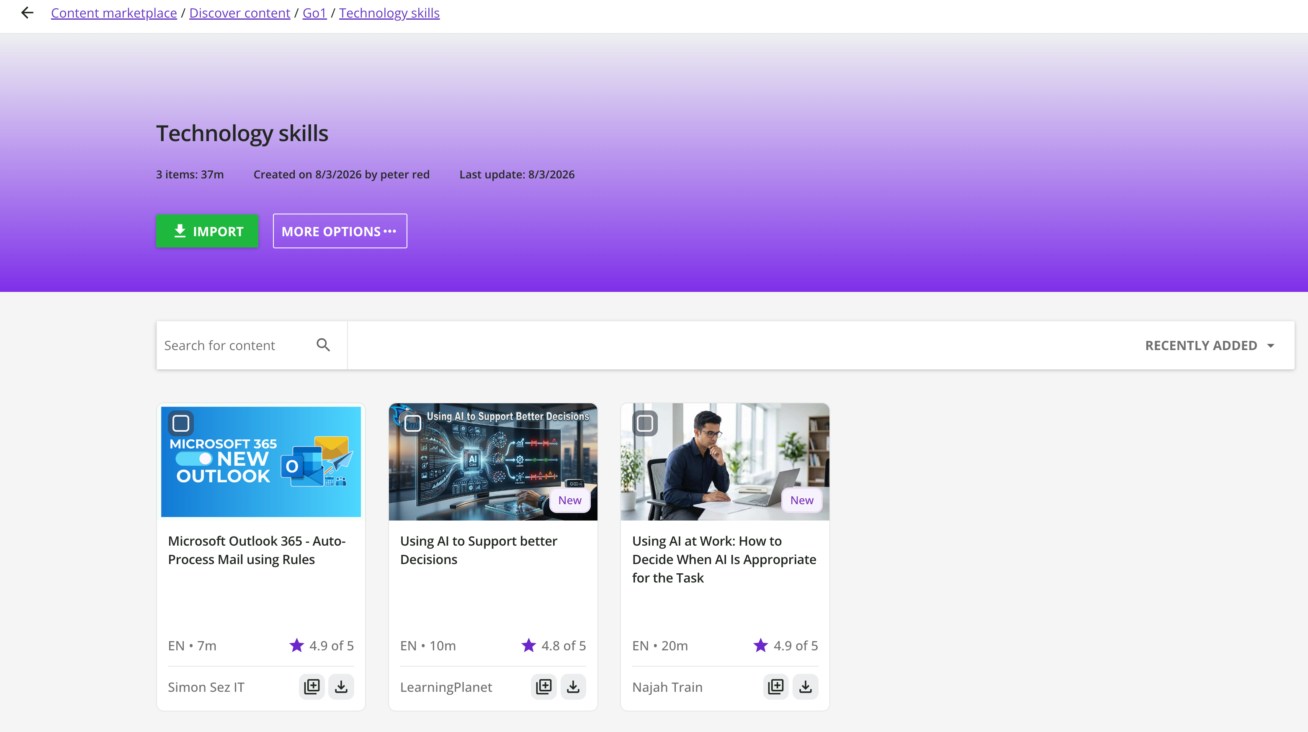Expand the More Options menu
Image resolution: width=1308 pixels, height=732 pixels.
340,231
